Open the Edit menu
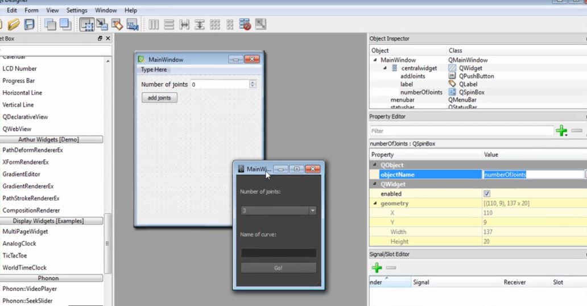Screen dimensions: 587x306 coord(11,10)
